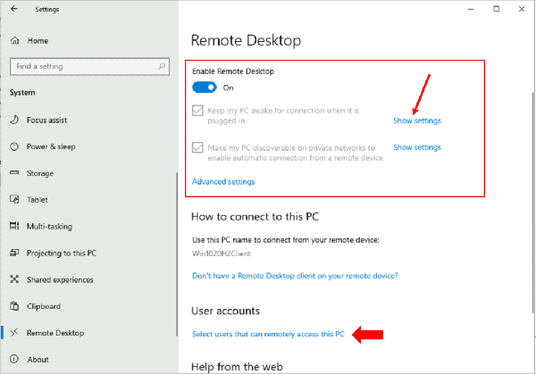The width and height of the screenshot is (536, 374).
Task: Click the Multi-tasking icon
Action: tap(14, 227)
